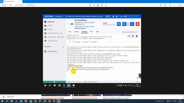Click the Docker whale status icon
This screenshot has height=103, width=184.
(x=54, y=82)
